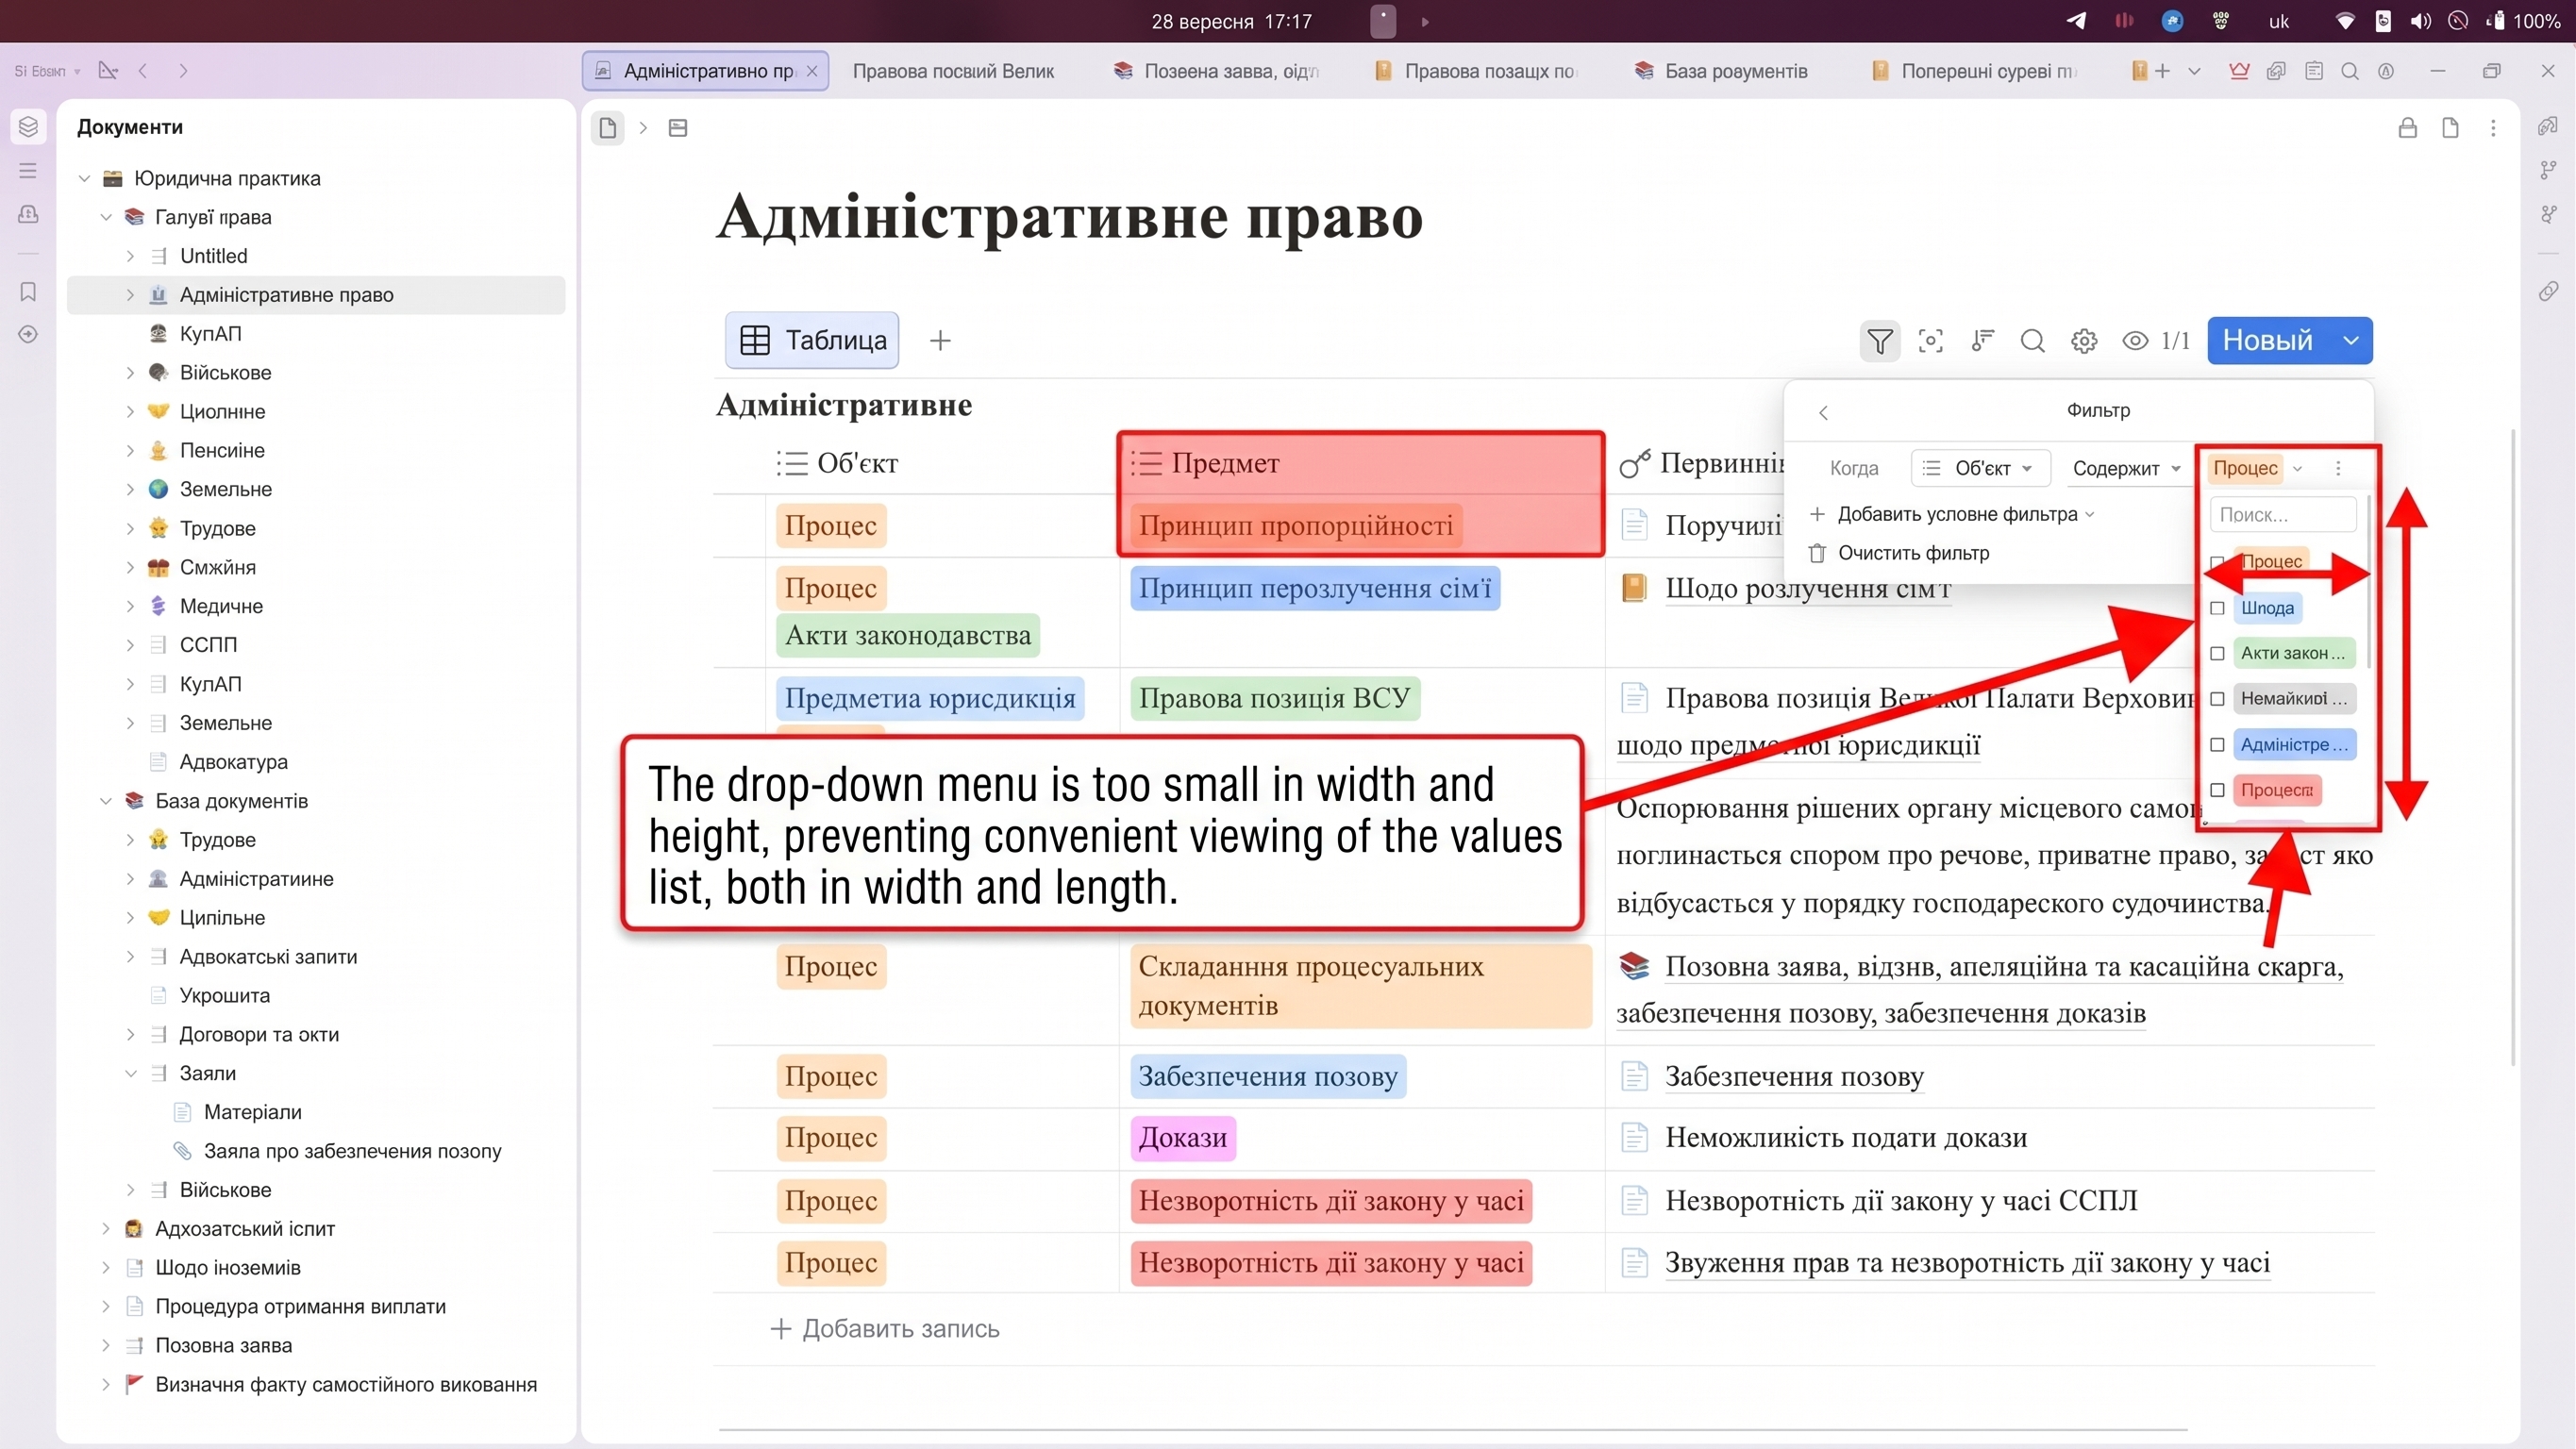Check the Акти закон filter option

click(2217, 653)
